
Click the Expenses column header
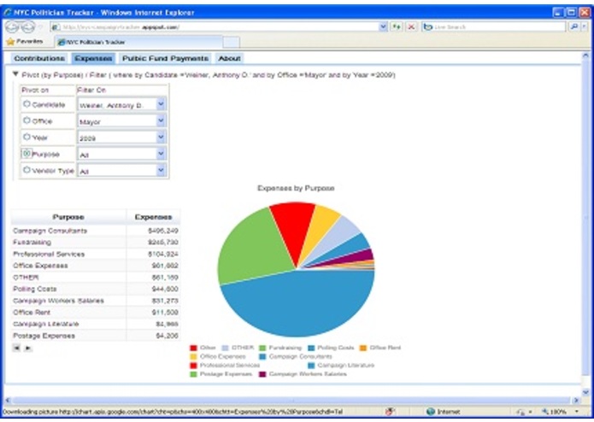154,217
